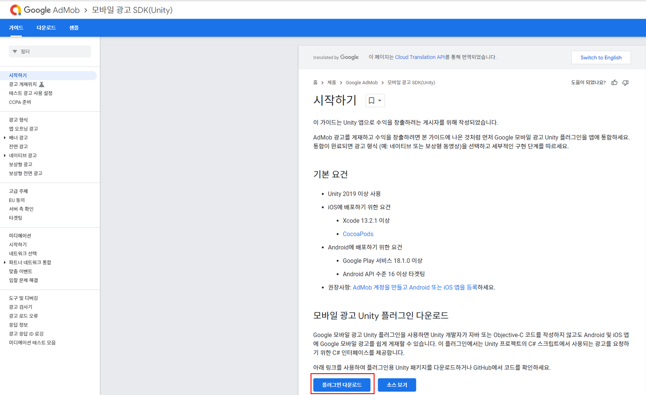The width and height of the screenshot is (646, 395).
Task: Select CCPA 준비 in the sidebar
Action: click(20, 102)
